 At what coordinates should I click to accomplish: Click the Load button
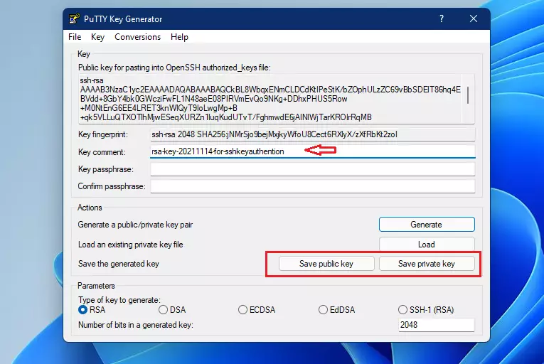(x=427, y=245)
